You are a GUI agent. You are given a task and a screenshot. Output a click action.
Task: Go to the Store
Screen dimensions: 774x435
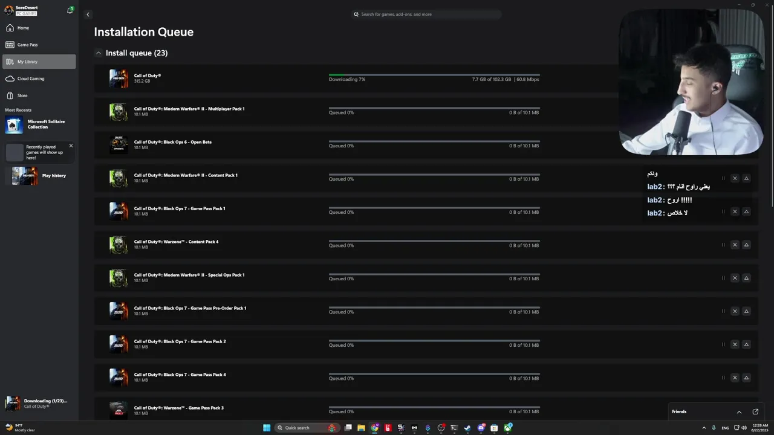(39, 95)
